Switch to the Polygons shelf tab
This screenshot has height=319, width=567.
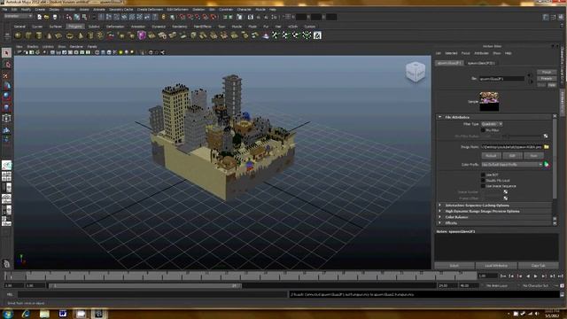pos(74,27)
